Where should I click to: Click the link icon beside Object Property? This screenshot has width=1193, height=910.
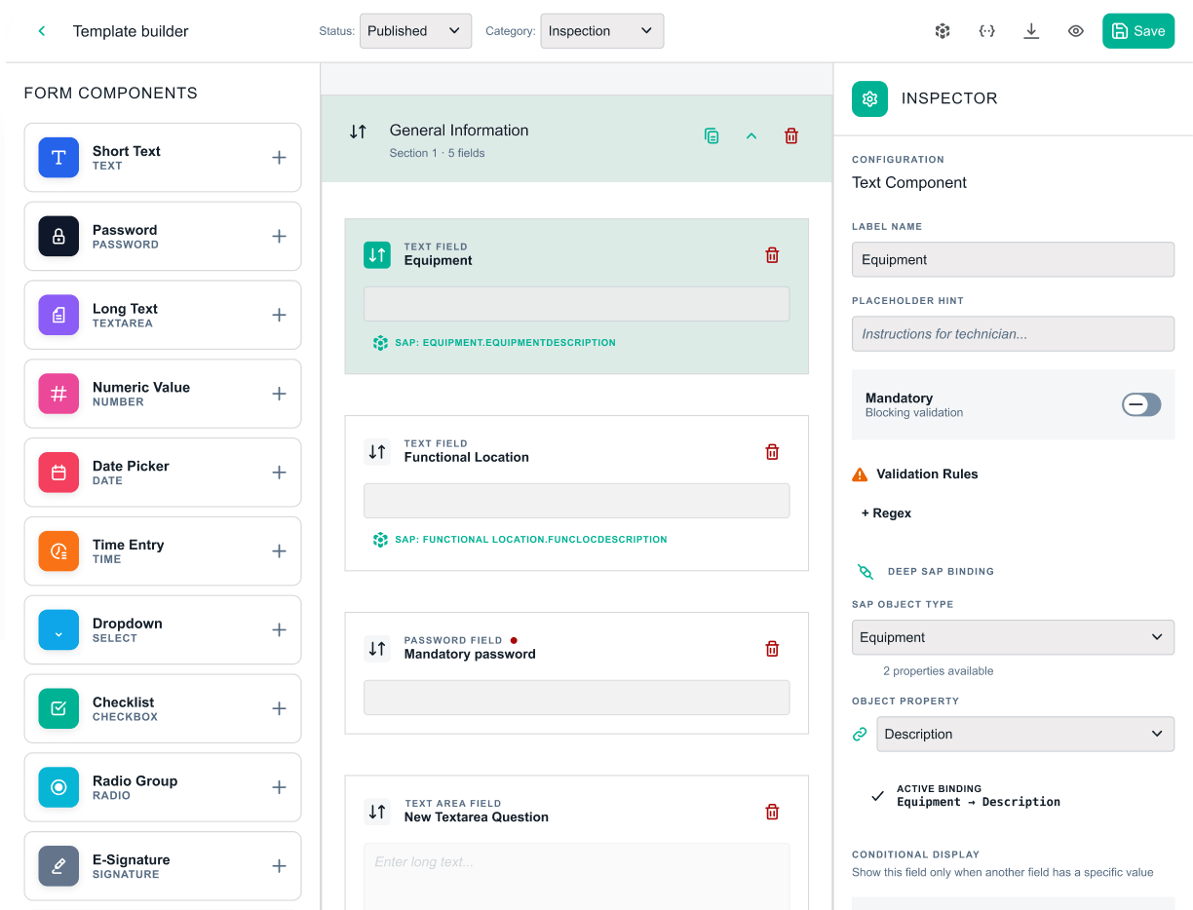tap(860, 735)
